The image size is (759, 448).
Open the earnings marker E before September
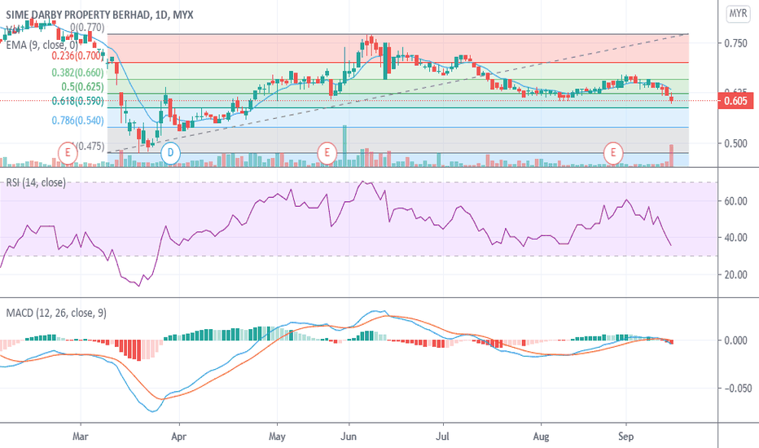coord(613,153)
